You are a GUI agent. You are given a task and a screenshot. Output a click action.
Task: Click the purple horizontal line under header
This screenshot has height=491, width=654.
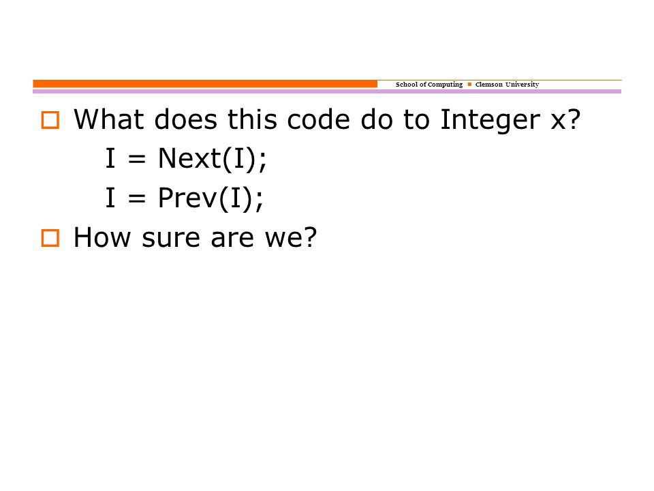327,91
